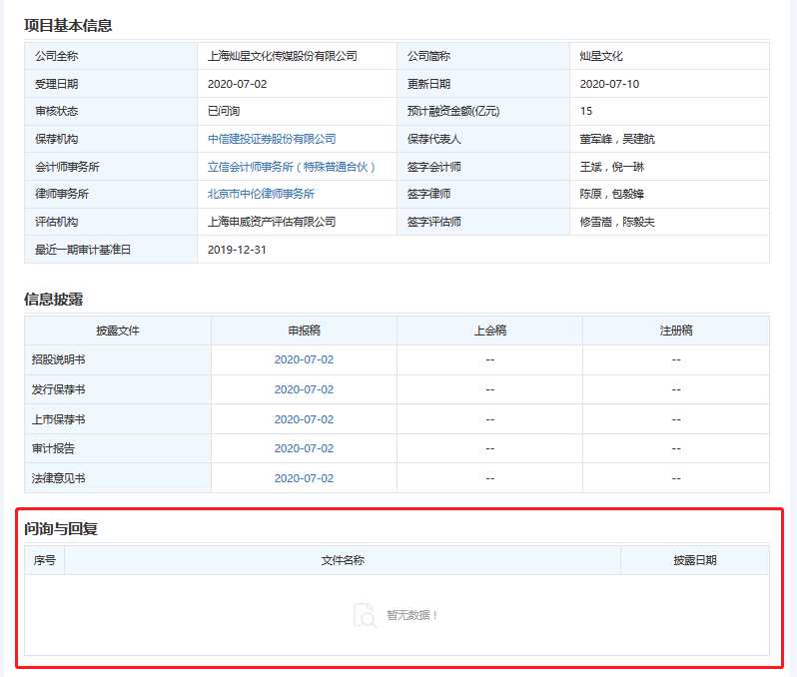Image resolution: width=797 pixels, height=677 pixels.
Task: Click the 保荐代表人 field label
Action: pyautogui.click(x=434, y=139)
